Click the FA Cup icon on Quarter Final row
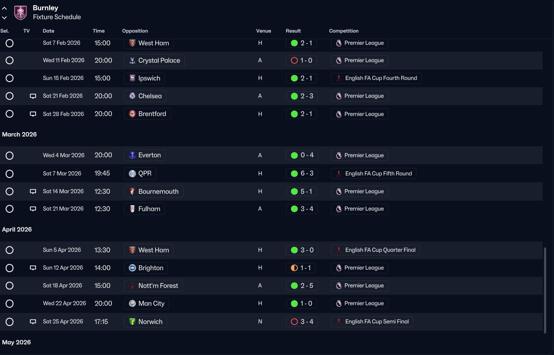 point(339,250)
